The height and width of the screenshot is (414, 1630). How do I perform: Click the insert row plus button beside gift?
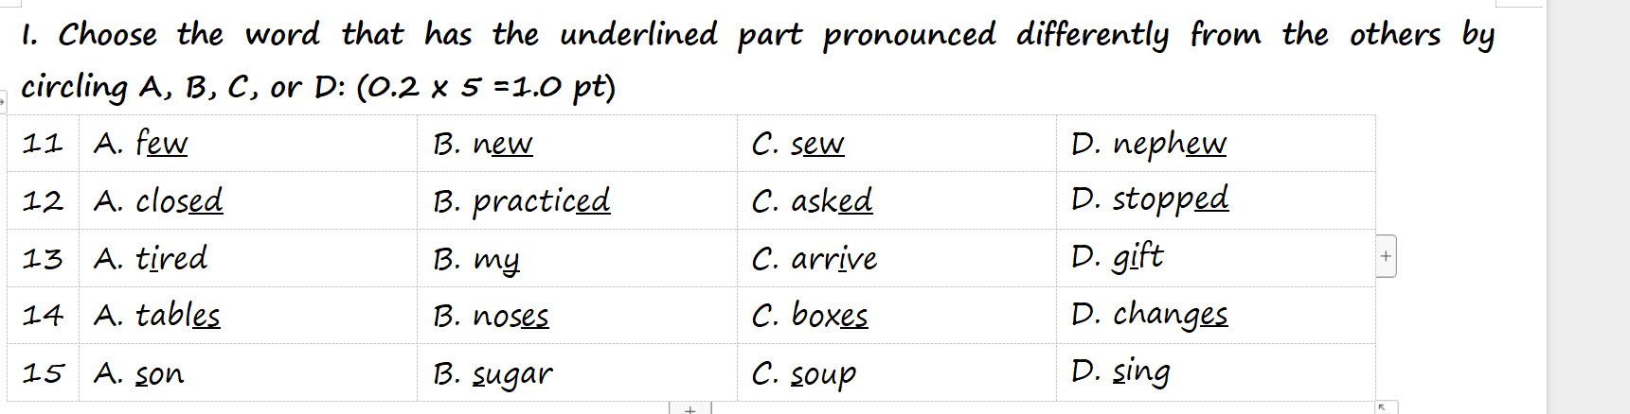1386,256
